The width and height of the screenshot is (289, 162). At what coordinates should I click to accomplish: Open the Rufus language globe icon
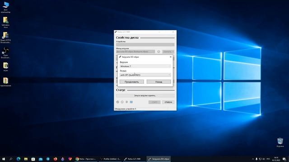click(118, 102)
